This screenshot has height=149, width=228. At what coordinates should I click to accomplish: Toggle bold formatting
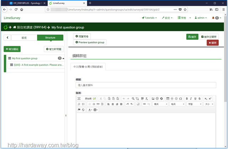(x=187, y=99)
